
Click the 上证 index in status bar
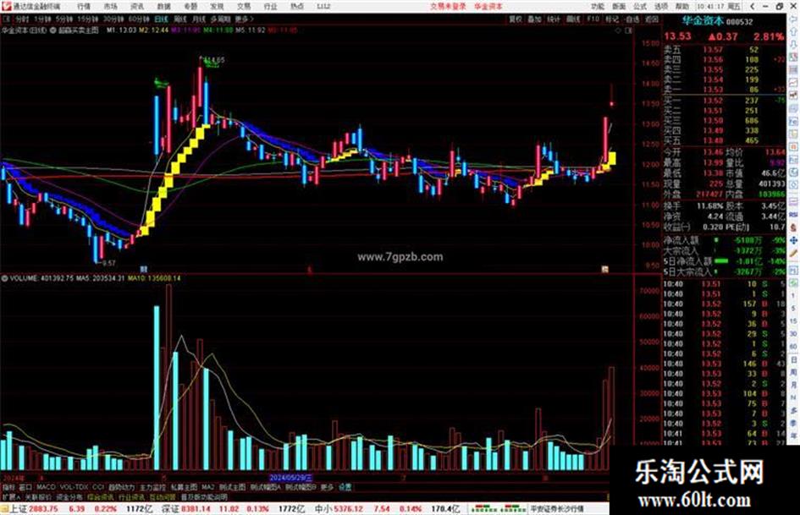point(18,509)
